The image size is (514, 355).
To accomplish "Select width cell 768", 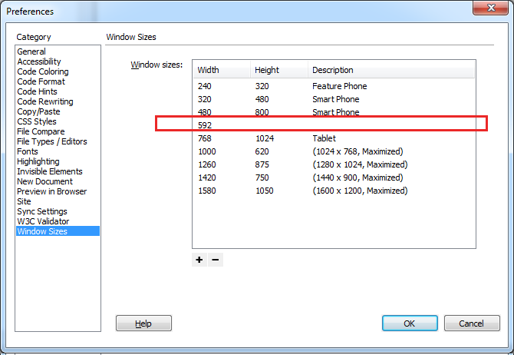I will pyautogui.click(x=205, y=138).
